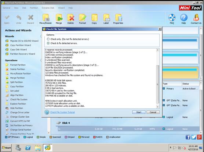204x152 pixels.
Task: Click the Discard X icon
Action: [30, 18]
